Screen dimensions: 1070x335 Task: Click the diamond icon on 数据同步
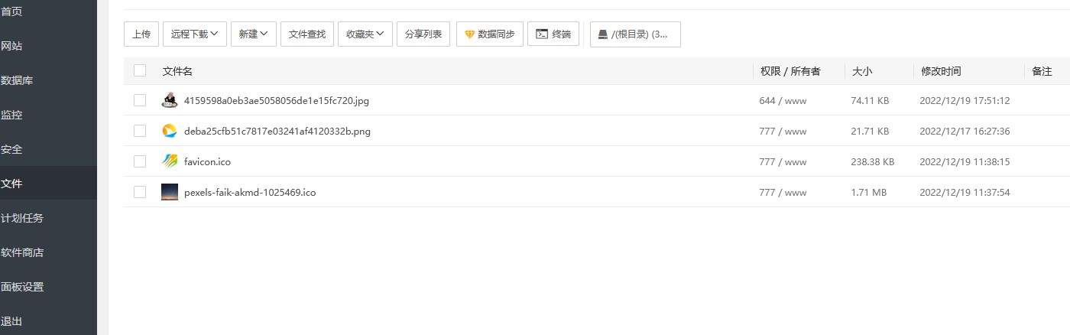469,34
